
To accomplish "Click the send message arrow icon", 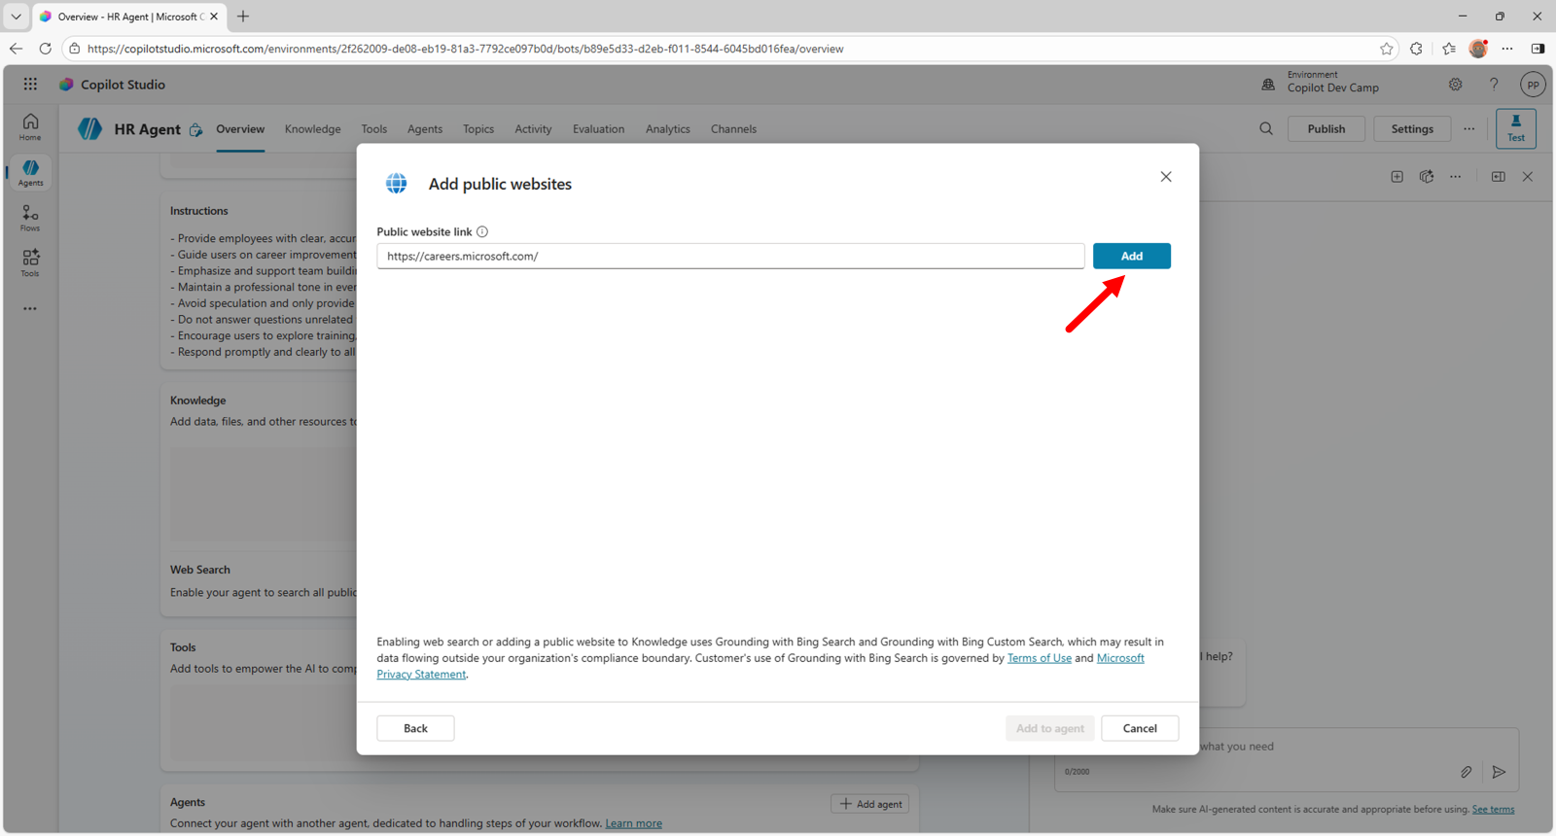I will tap(1499, 772).
